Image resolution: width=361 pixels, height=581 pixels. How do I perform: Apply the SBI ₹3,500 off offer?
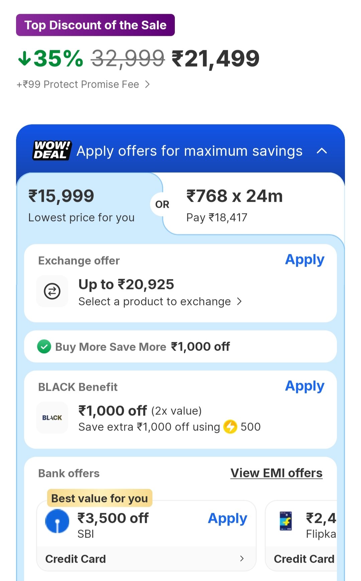pyautogui.click(x=227, y=518)
